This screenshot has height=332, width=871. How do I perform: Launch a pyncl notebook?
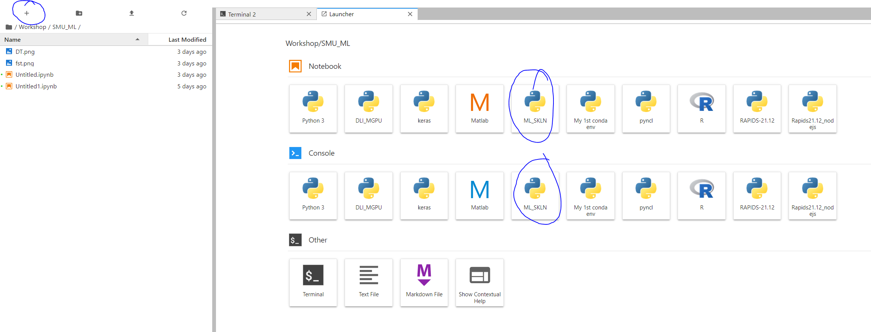point(646,109)
